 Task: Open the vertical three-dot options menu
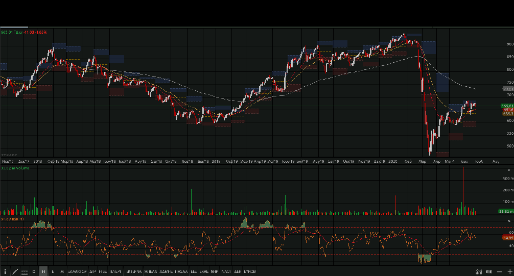[6, 271]
